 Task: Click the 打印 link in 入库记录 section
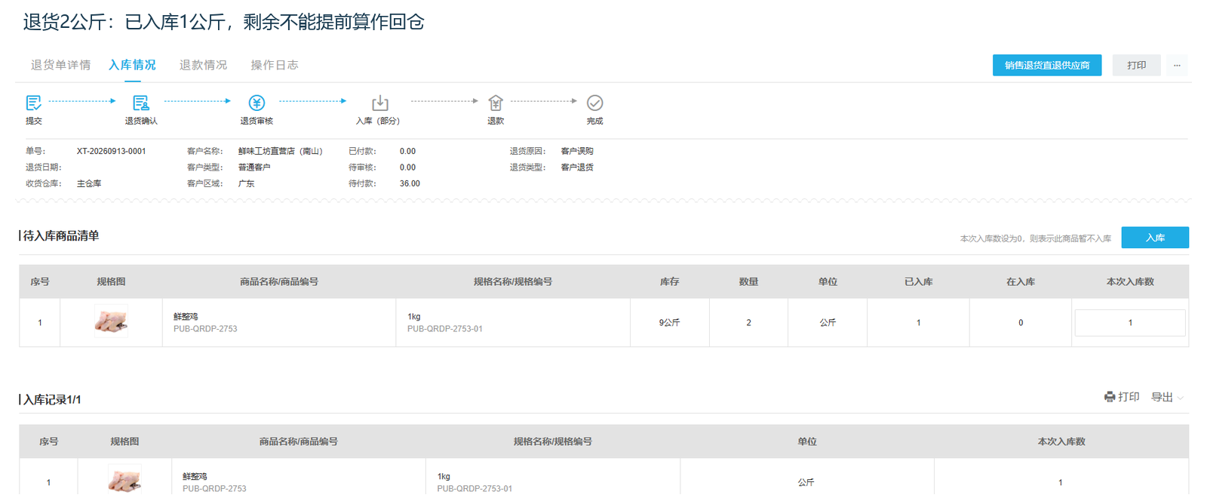(x=1129, y=397)
